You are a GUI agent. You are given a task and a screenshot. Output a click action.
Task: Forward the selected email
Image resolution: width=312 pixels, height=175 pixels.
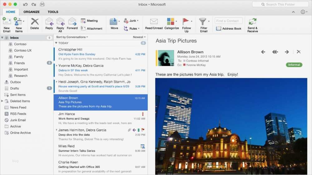[x=72, y=24]
